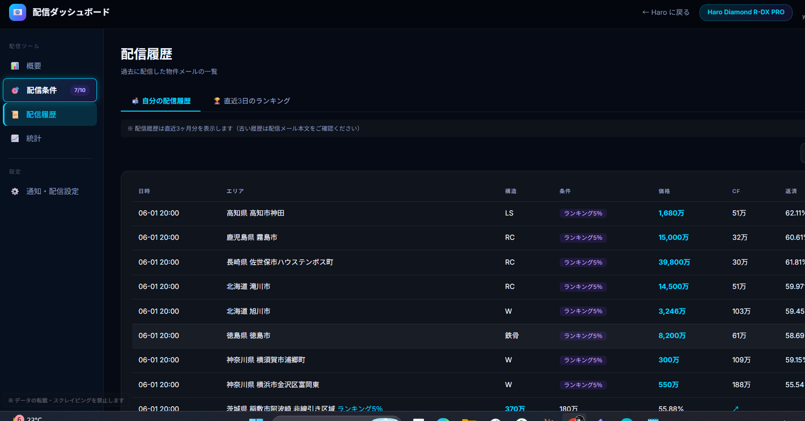The width and height of the screenshot is (805, 421).
Task: Click the 日時 column header
Action: tap(144, 191)
